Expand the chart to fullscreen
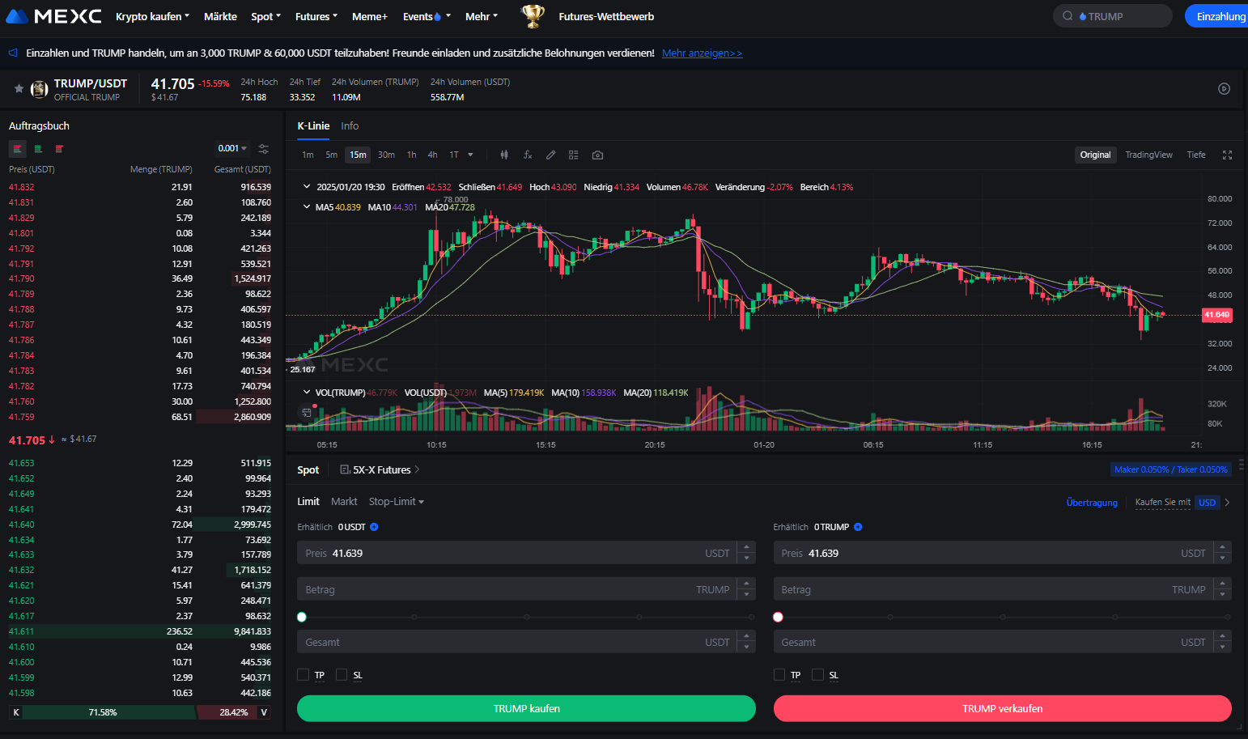The image size is (1248, 739). pyautogui.click(x=1227, y=155)
